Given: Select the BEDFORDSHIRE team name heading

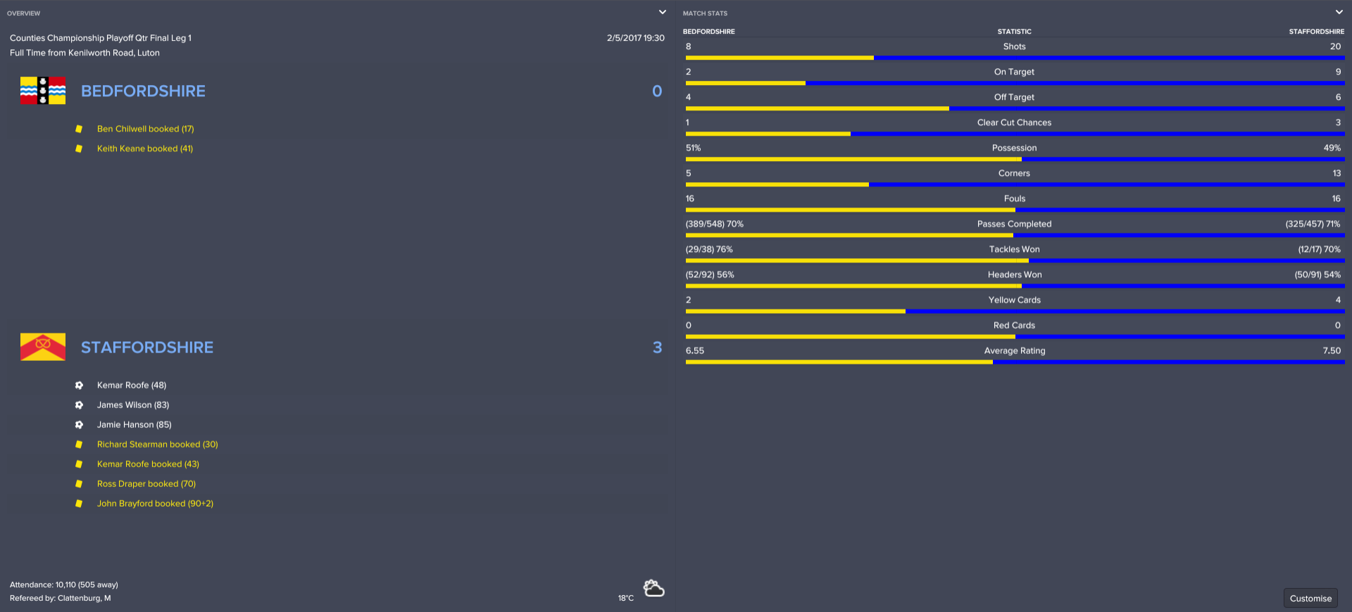Looking at the screenshot, I should pos(143,91).
